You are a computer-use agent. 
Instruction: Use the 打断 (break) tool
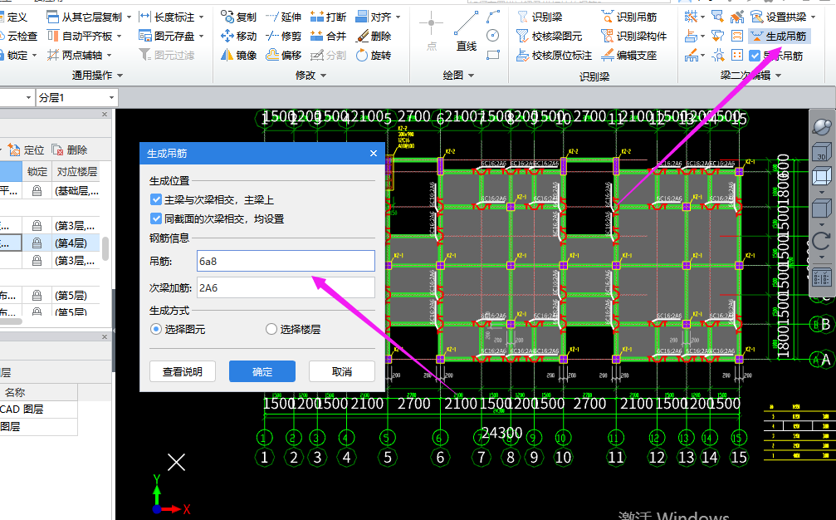coord(328,17)
